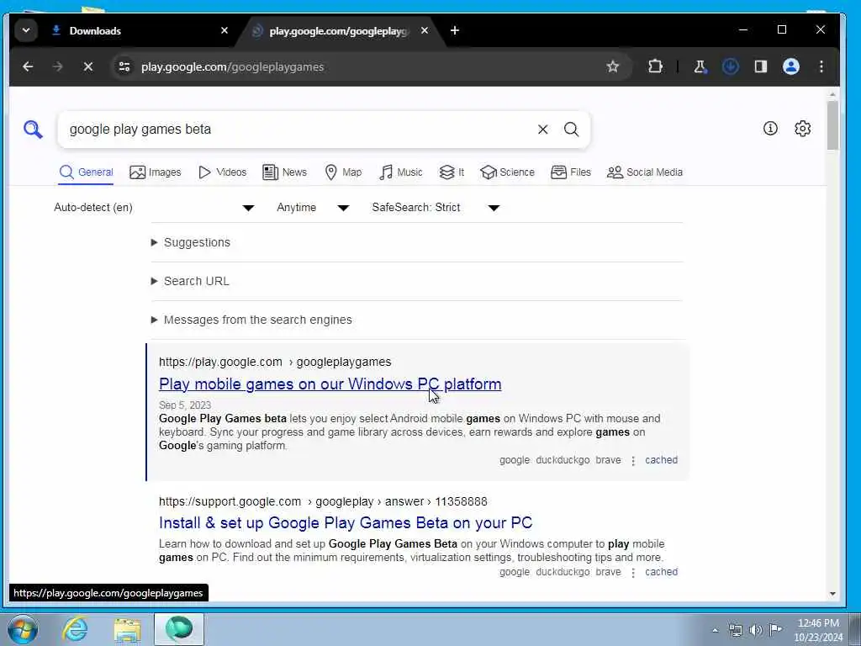Open the browser three-dot menu
This screenshot has width=861, height=646.
coord(821,67)
